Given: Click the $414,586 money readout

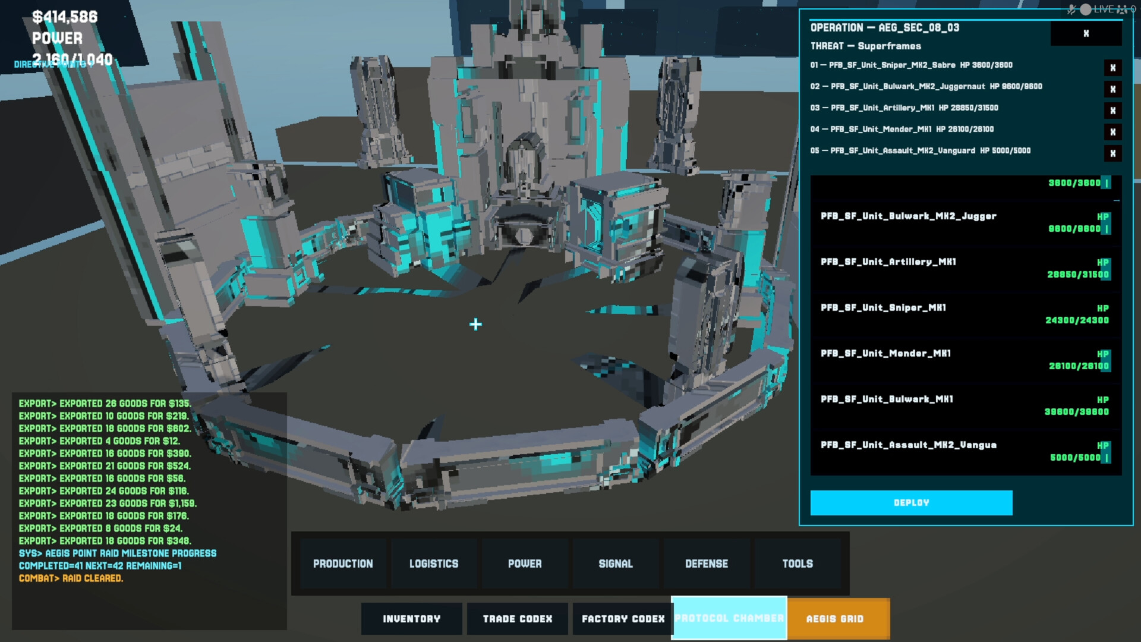Looking at the screenshot, I should click(x=65, y=17).
